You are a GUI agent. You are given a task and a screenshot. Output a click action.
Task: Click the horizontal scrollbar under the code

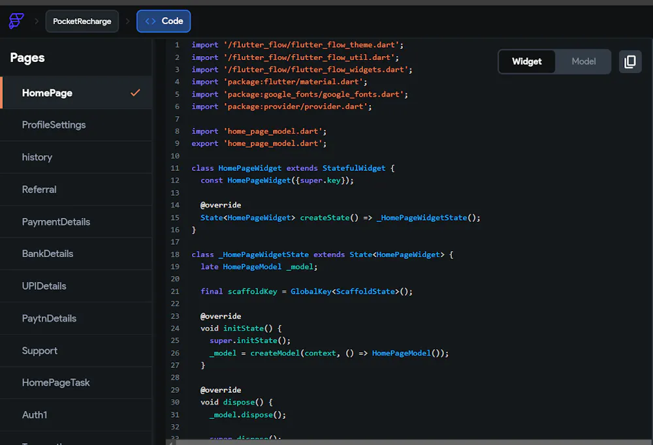pos(412,442)
